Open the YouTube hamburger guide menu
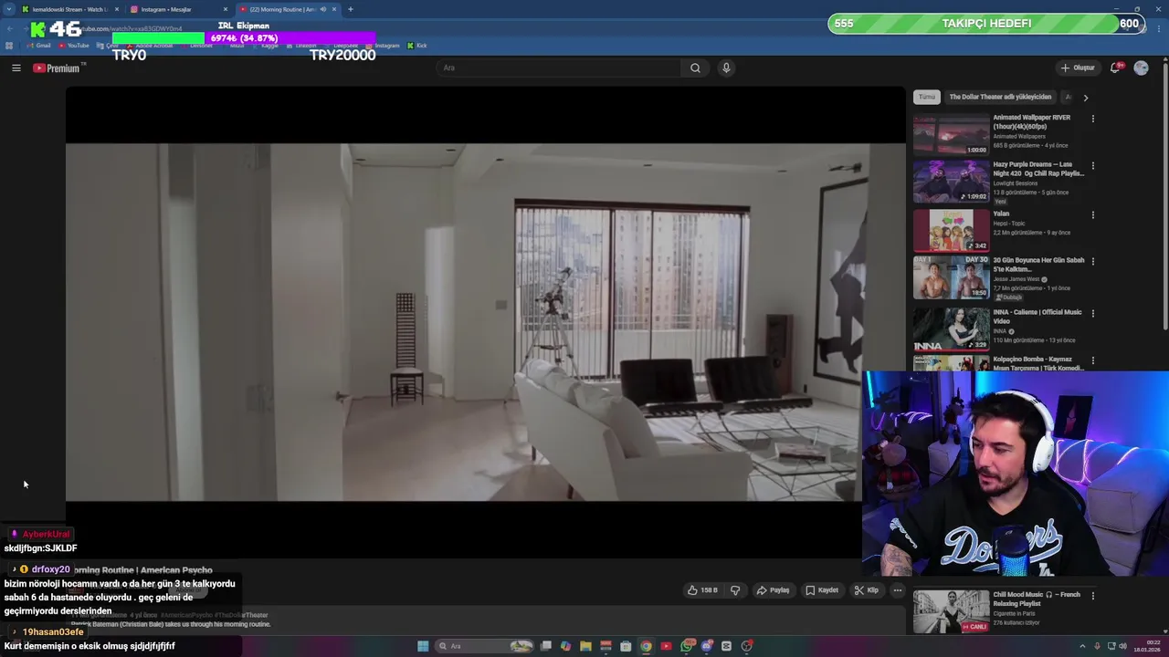Screen dimensions: 1169x657 click(16, 68)
